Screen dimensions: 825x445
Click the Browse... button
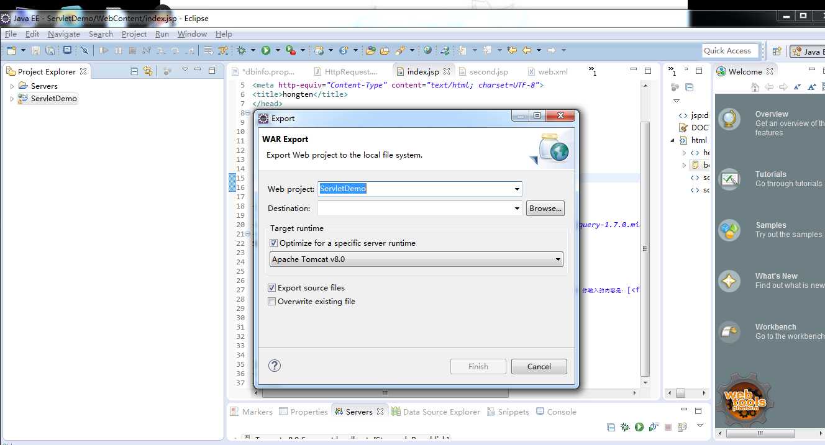pos(545,209)
